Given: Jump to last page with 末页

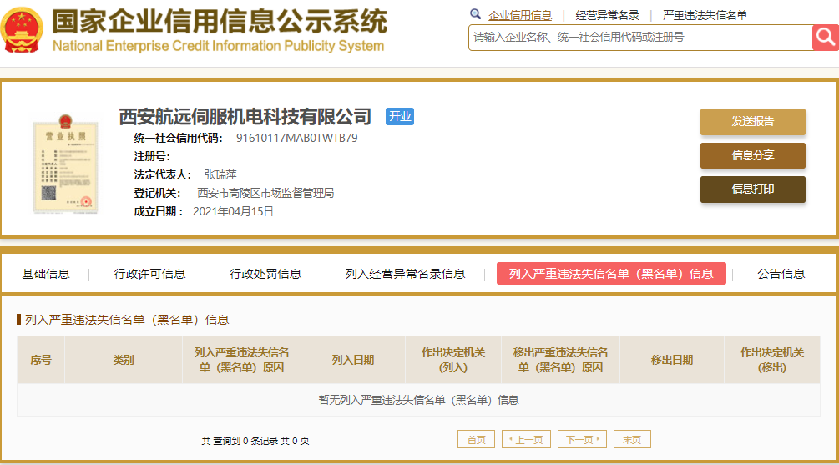Looking at the screenshot, I should coord(632,439).
